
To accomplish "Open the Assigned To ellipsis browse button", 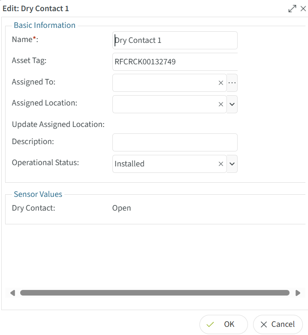I will click(x=232, y=83).
